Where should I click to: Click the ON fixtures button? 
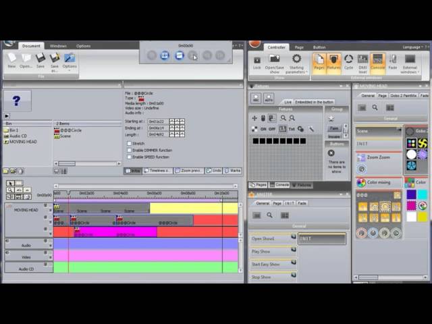pyautogui.click(x=263, y=129)
